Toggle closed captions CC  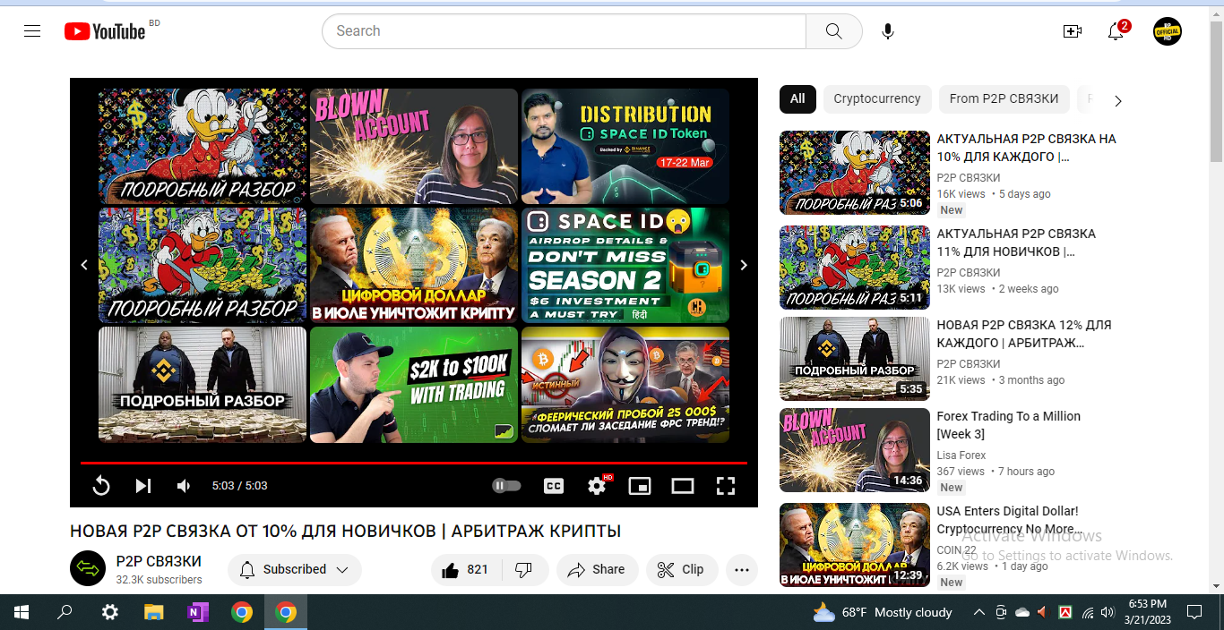click(x=554, y=486)
